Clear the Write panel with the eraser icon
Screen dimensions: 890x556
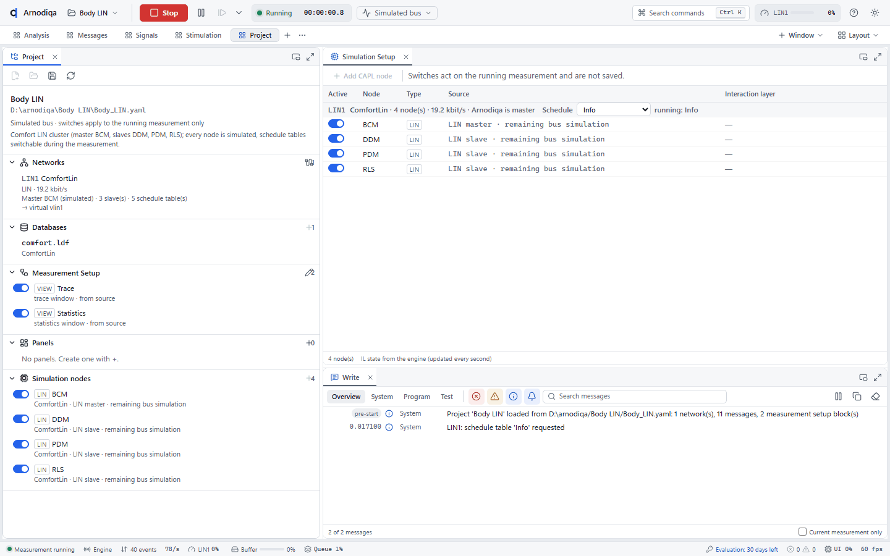coord(875,397)
